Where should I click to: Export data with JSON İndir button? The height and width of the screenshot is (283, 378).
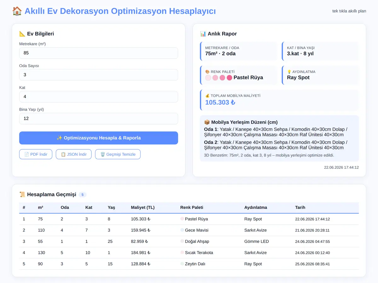pos(74,154)
